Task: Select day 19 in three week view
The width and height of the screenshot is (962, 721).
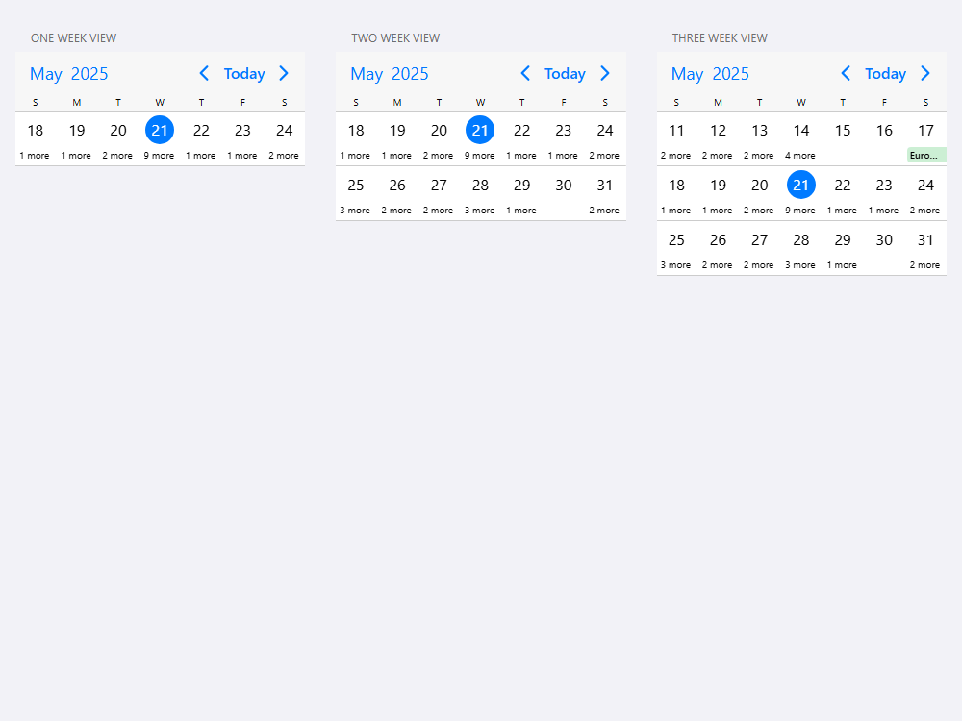Action: click(718, 186)
